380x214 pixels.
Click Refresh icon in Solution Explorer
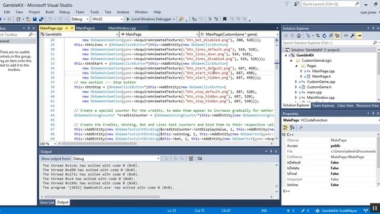pyautogui.click(x=324, y=36)
